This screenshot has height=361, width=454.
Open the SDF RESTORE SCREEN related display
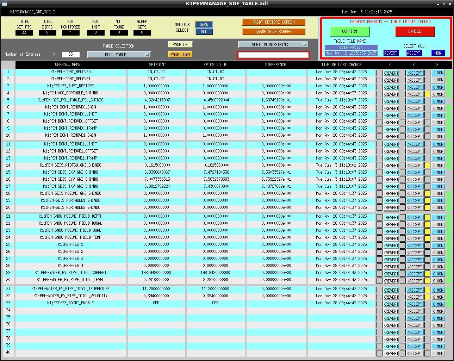pyautogui.click(x=274, y=22)
